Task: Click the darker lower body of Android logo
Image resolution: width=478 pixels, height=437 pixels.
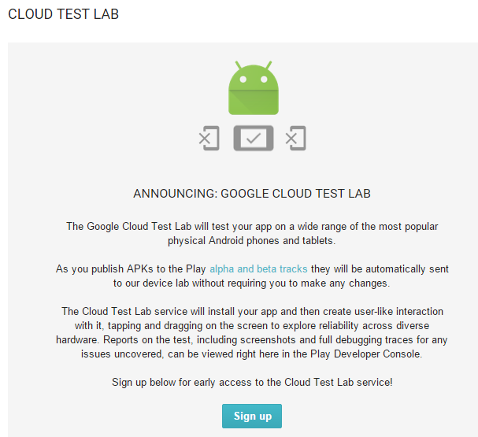Action: point(254,102)
